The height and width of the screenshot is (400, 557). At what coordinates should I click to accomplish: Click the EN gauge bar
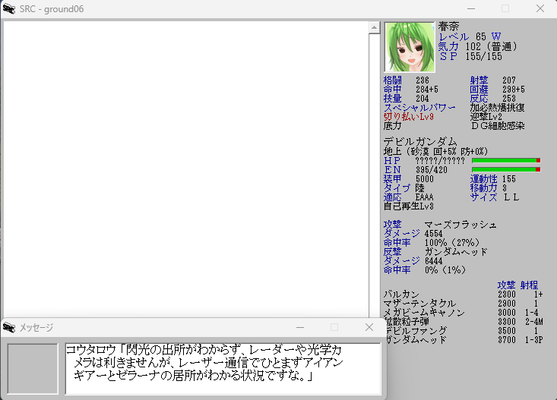(506, 170)
